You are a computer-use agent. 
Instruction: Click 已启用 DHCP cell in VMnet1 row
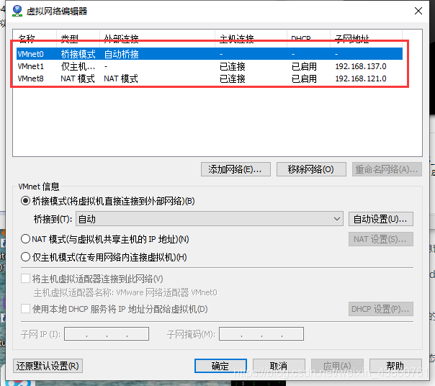(304, 66)
